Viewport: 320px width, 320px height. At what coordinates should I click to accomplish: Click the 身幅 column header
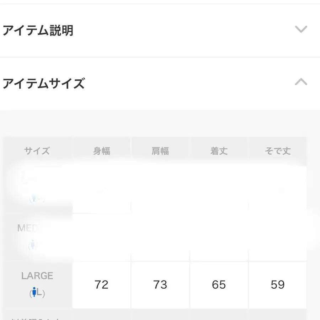[x=102, y=150]
